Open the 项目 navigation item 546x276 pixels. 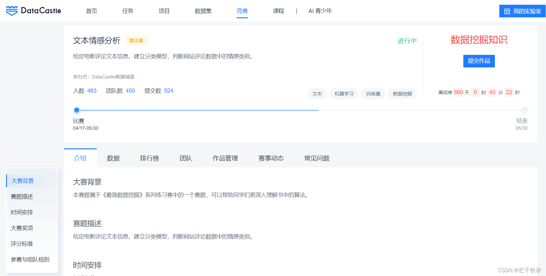coord(164,11)
